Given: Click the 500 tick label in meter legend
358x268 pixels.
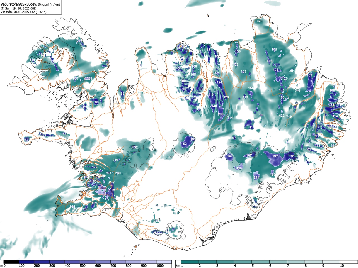Looking at the screenshot, I should [x=83, y=266].
